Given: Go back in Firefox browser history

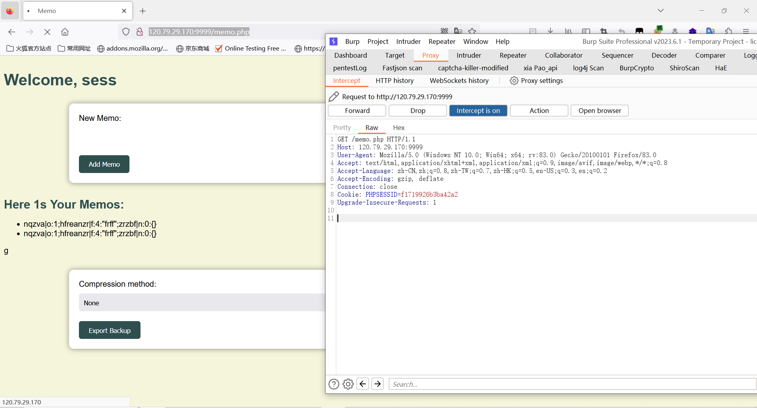Looking at the screenshot, I should click(12, 32).
